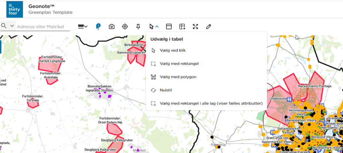Open the panel window layout icon
The image size is (343, 153).
pyautogui.click(x=169, y=26)
